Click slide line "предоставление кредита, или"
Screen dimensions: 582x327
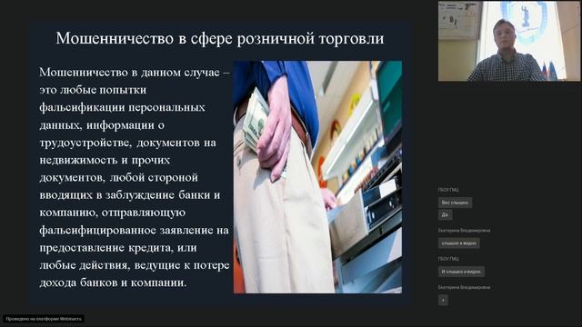(118, 247)
